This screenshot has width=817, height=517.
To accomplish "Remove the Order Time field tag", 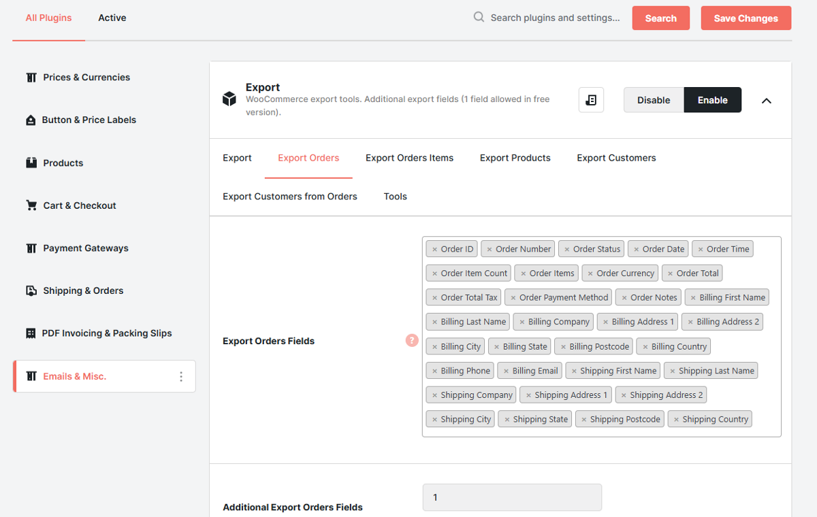I will [701, 250].
